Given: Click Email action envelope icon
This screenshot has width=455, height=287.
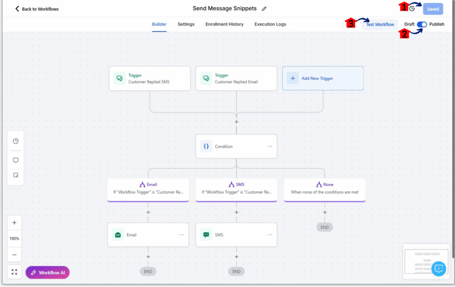Looking at the screenshot, I should coord(118,234).
